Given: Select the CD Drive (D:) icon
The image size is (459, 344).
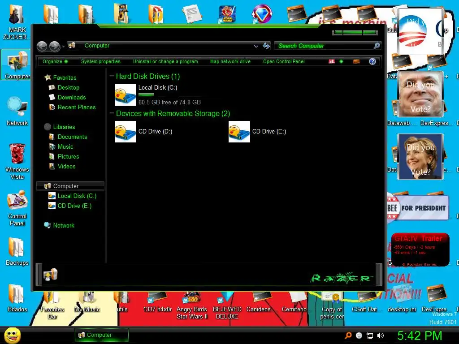Looking at the screenshot, I should tap(126, 132).
